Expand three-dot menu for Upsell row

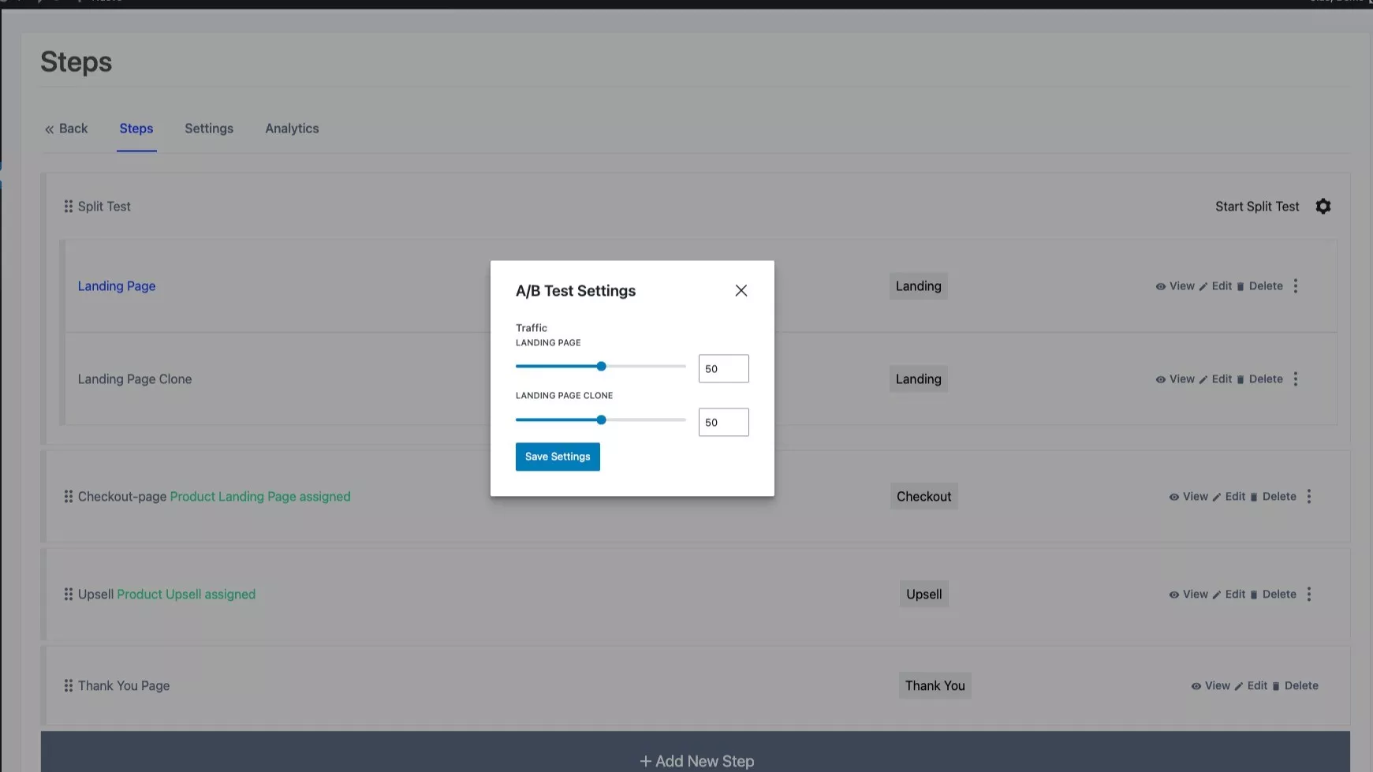coord(1309,595)
